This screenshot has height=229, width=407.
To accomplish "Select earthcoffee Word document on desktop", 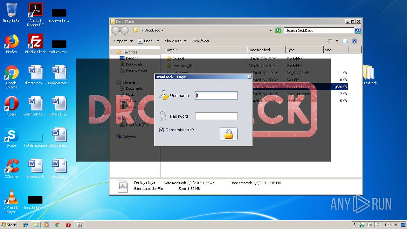I will pyautogui.click(x=35, y=106).
